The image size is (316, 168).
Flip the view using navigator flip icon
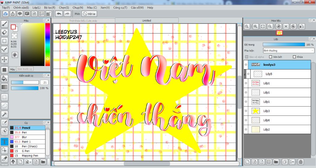point(302,27)
